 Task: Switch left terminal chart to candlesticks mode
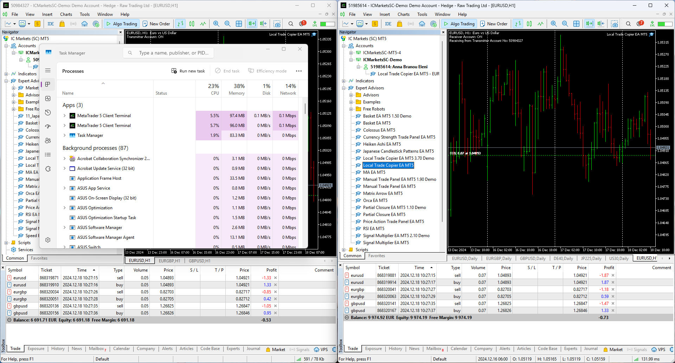(x=192, y=24)
